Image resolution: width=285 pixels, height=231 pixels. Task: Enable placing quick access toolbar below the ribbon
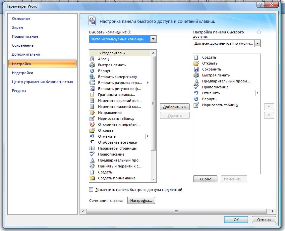(x=91, y=190)
